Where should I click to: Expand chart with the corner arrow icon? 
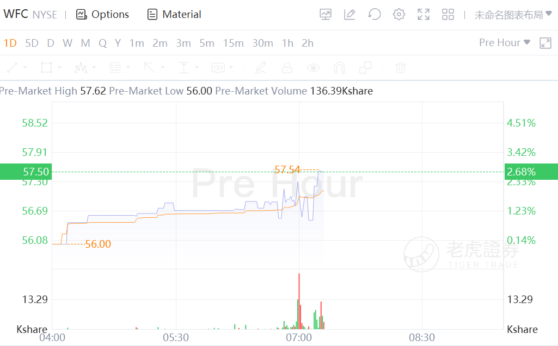[545, 43]
